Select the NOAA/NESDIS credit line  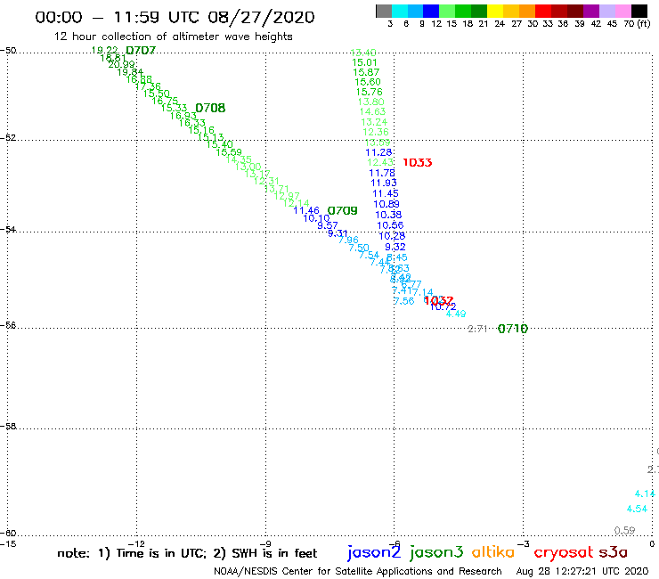(358, 572)
